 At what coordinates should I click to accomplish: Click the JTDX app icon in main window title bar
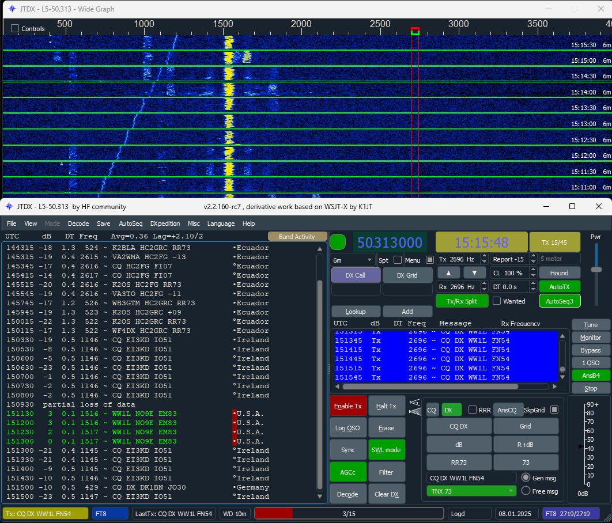9,206
